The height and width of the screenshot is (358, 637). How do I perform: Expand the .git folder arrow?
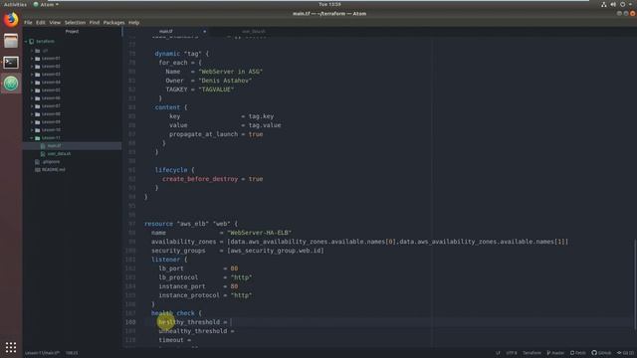point(32,51)
